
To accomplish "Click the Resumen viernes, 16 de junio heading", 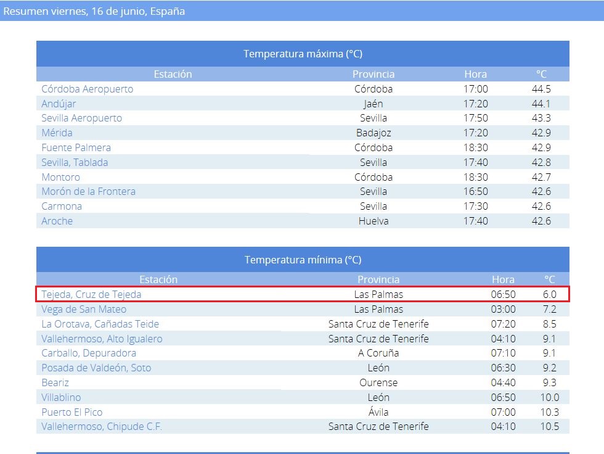I will tap(94, 11).
